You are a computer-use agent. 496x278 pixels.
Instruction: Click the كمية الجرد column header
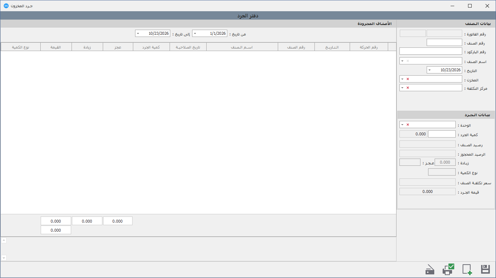pyautogui.click(x=151, y=47)
